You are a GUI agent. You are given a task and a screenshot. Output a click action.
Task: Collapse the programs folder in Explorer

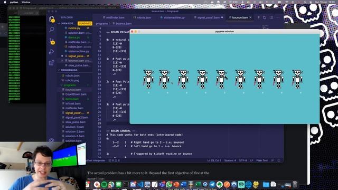[x=69, y=85]
